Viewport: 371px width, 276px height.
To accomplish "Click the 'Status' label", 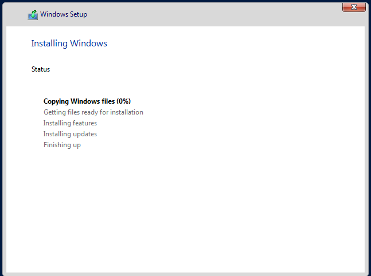I will [41, 69].
